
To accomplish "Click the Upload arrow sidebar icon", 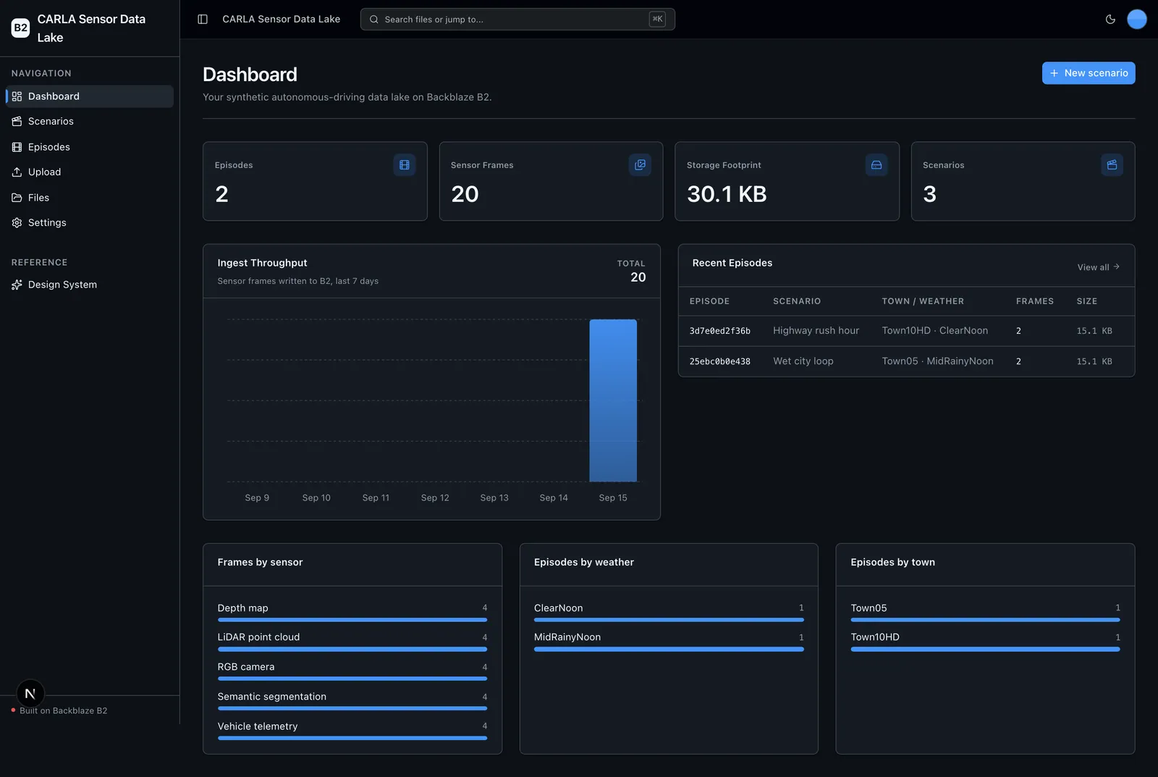I will (17, 172).
